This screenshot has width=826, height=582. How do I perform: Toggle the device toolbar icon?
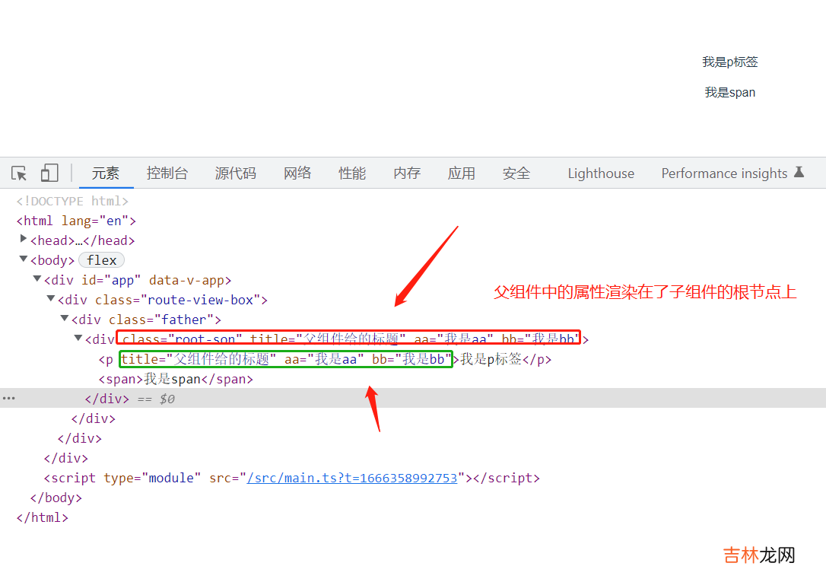click(49, 173)
